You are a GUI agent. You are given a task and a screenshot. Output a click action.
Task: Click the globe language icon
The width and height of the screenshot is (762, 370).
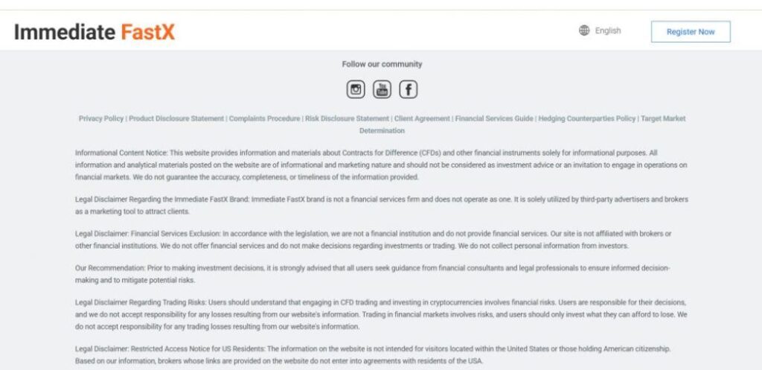click(x=584, y=31)
